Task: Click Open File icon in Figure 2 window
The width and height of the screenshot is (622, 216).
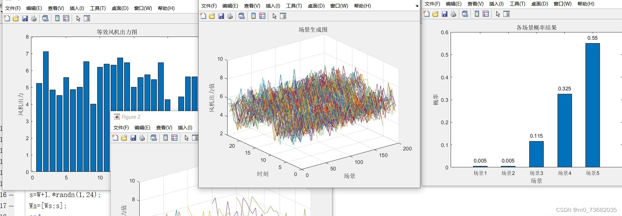Action: [x=124, y=138]
